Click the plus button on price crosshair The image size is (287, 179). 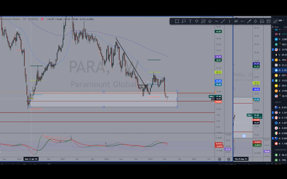pos(213,99)
